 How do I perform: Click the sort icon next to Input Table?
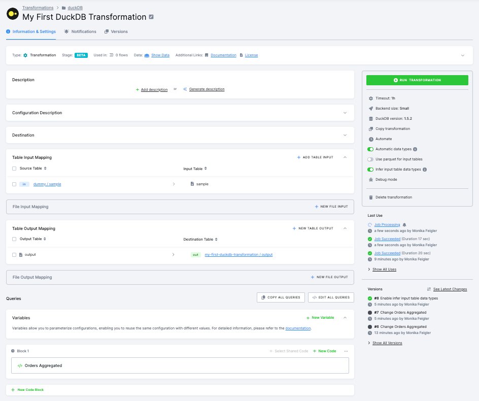(206, 169)
